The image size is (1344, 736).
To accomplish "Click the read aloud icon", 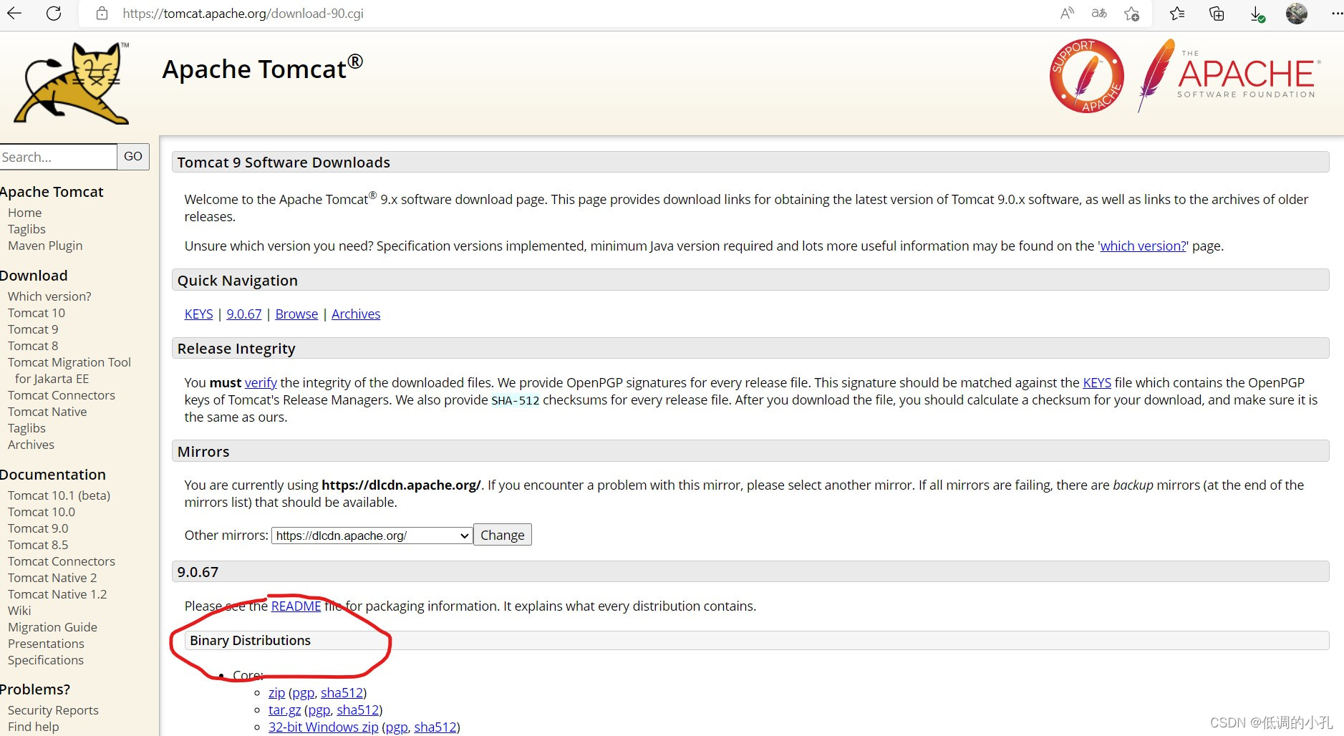I will [1067, 13].
